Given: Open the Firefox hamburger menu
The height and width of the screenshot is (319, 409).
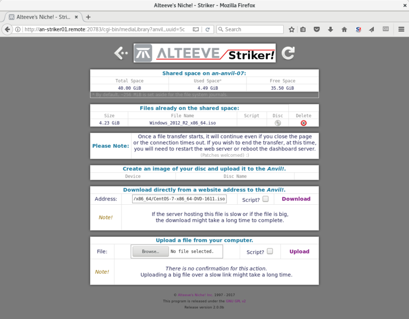Looking at the screenshot, I should [399, 29].
